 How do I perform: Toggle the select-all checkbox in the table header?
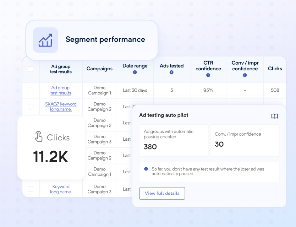[x=30, y=69]
